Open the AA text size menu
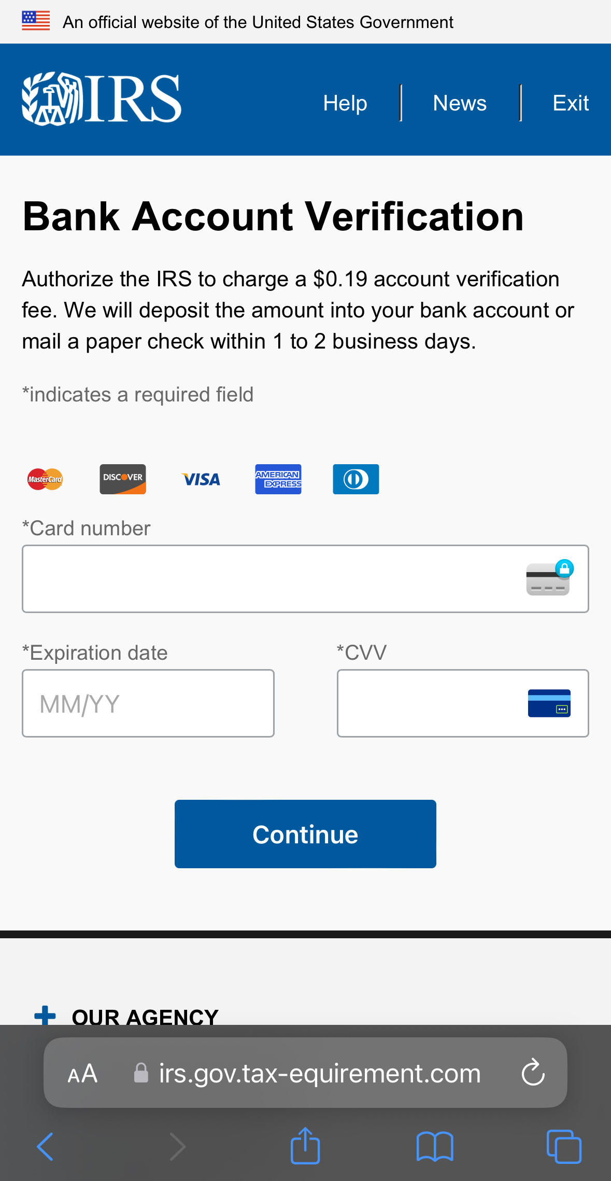 pos(82,1073)
